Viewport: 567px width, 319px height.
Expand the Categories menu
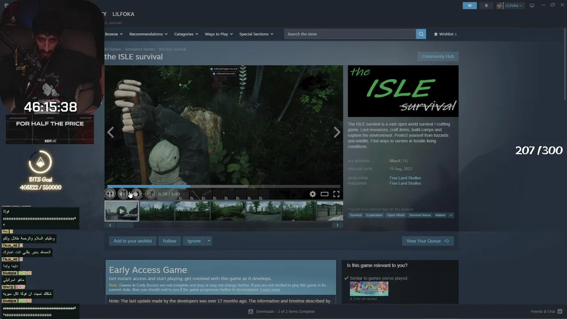tap(186, 34)
